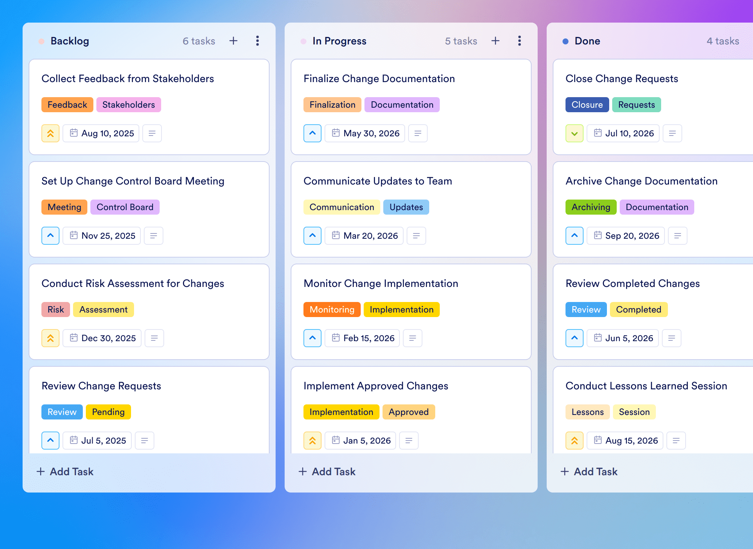753x549 pixels.
Task: Change priority on Finalize Change Documentation
Action: 312,133
